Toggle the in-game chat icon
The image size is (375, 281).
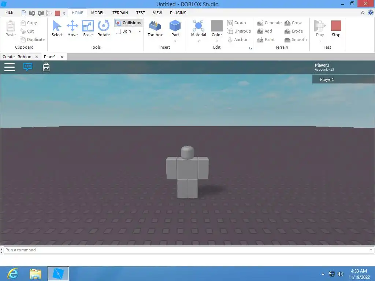(x=28, y=67)
